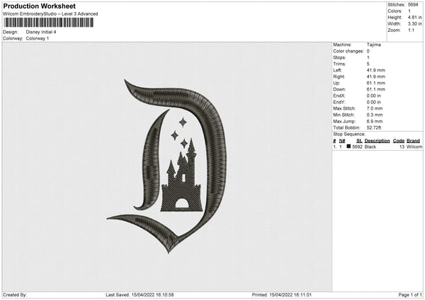Click the Max Stitch value 7.0 mm
Image resolution: width=425 pixels, height=300 pixels.
click(x=375, y=108)
